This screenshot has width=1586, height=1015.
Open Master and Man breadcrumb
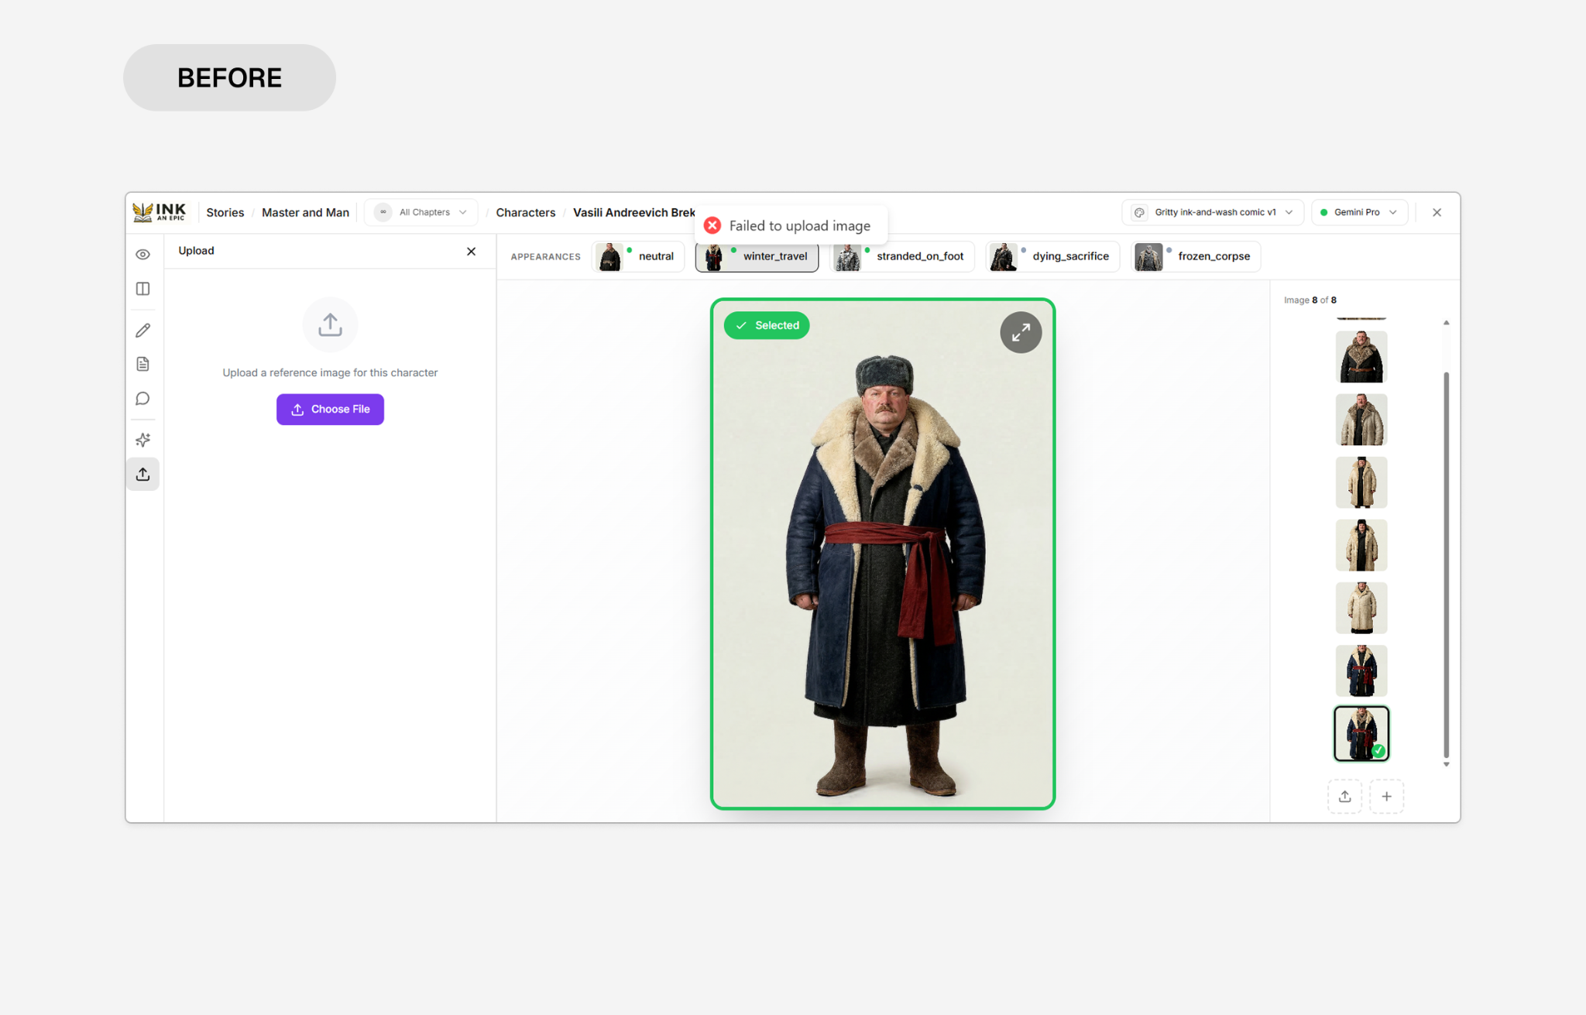305,212
